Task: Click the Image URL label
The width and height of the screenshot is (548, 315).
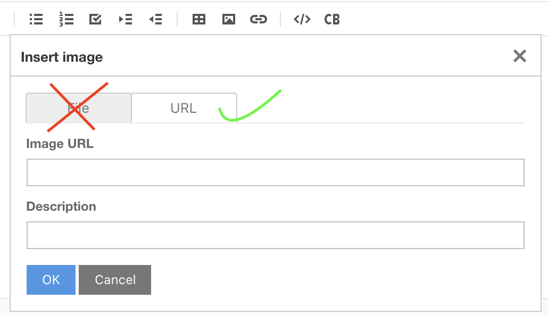Action: point(60,143)
